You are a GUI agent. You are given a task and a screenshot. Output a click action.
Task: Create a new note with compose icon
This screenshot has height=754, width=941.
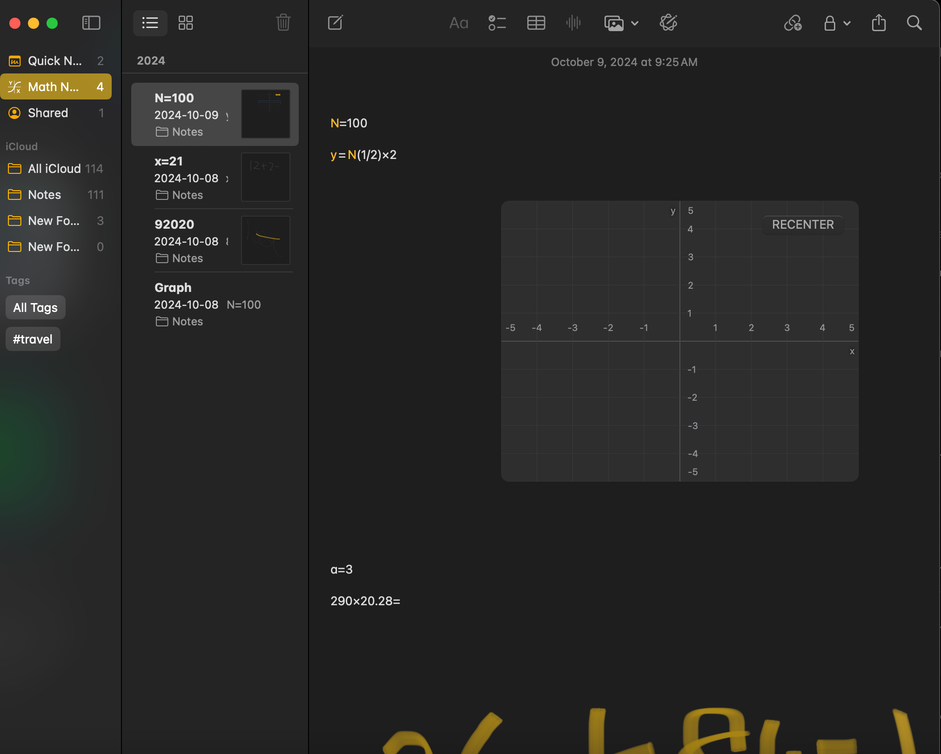point(335,23)
